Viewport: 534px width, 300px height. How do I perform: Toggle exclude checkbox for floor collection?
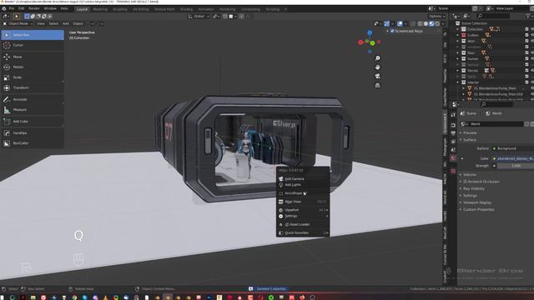(526, 52)
